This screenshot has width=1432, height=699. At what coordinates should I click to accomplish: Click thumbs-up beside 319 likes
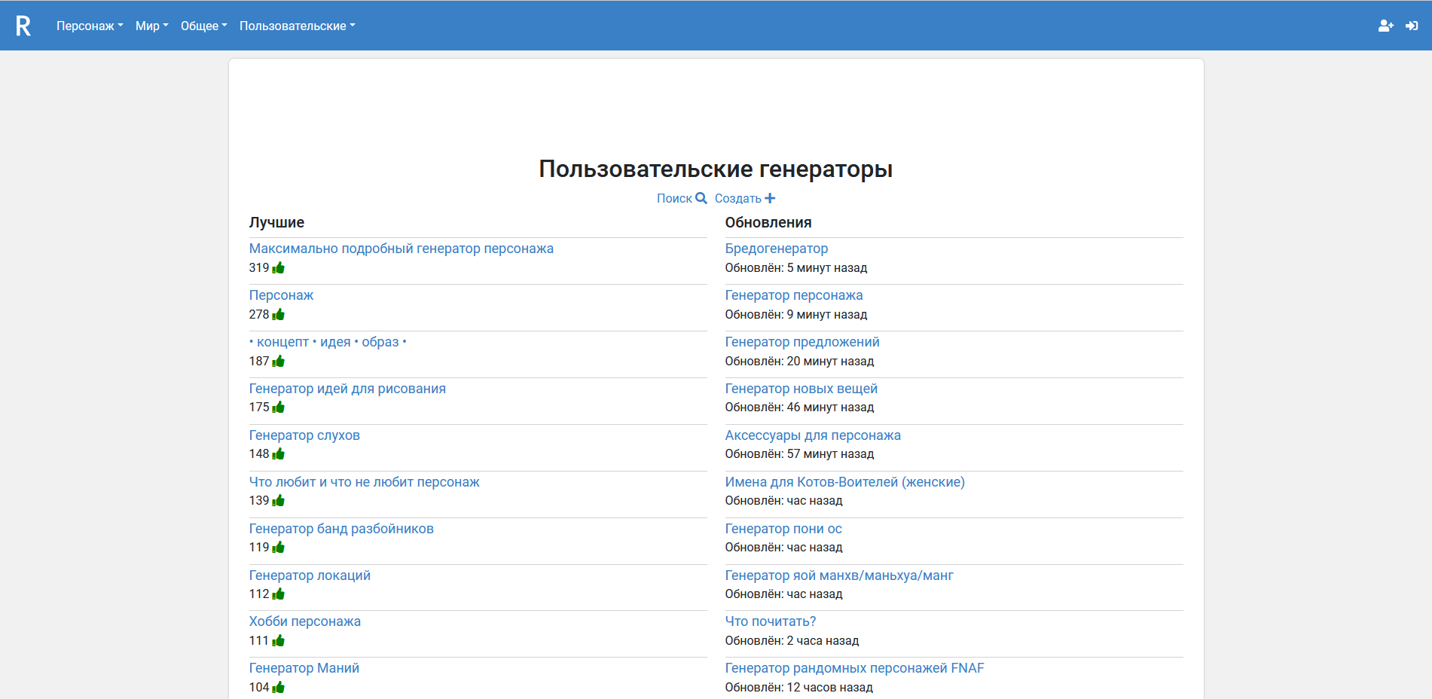[279, 267]
